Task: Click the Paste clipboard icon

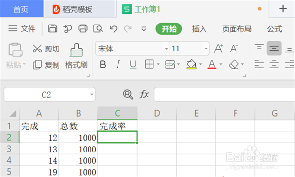Action: [15, 50]
